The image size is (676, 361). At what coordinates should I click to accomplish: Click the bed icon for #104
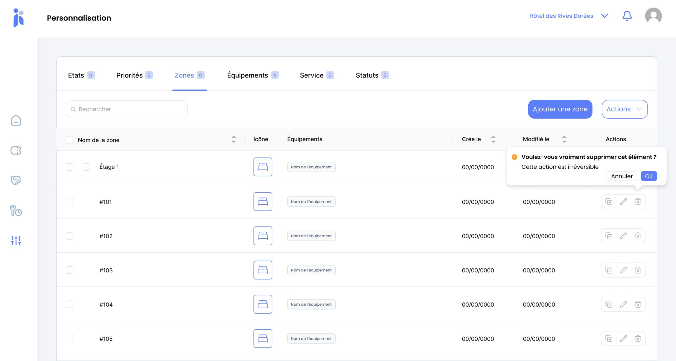pyautogui.click(x=263, y=304)
